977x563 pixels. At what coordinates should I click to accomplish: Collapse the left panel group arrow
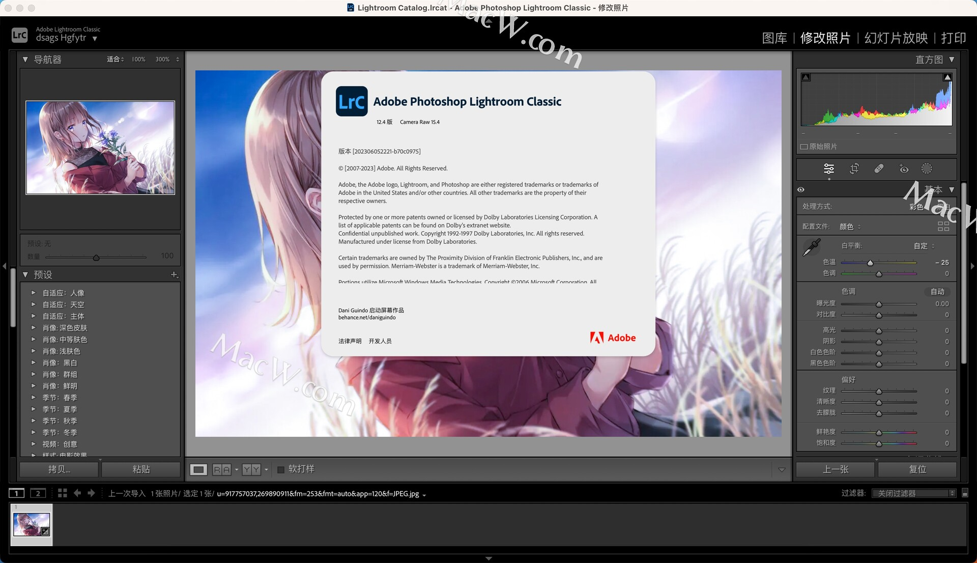click(5, 266)
